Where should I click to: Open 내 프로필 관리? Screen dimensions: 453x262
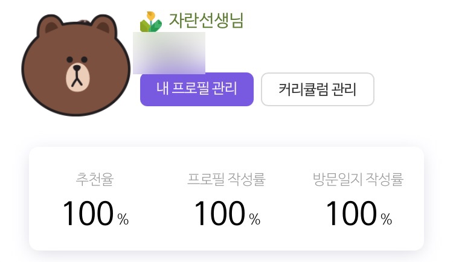pyautogui.click(x=197, y=89)
